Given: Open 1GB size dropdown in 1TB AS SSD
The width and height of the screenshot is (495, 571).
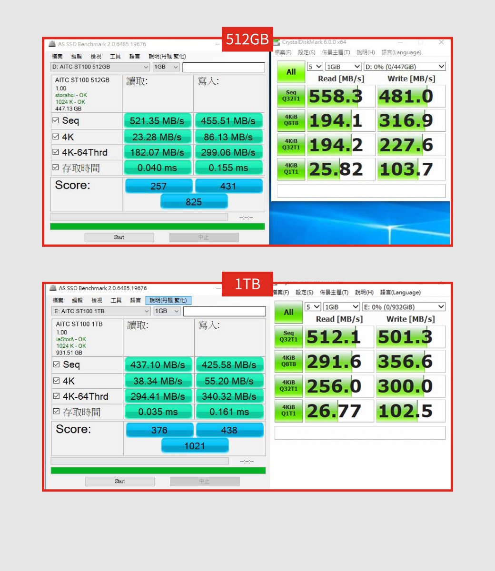Looking at the screenshot, I should click(x=167, y=311).
